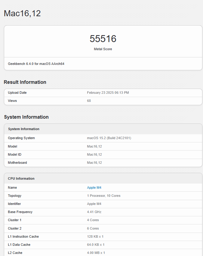Select the Metal Score label
This screenshot has width=203, height=256.
103,49
